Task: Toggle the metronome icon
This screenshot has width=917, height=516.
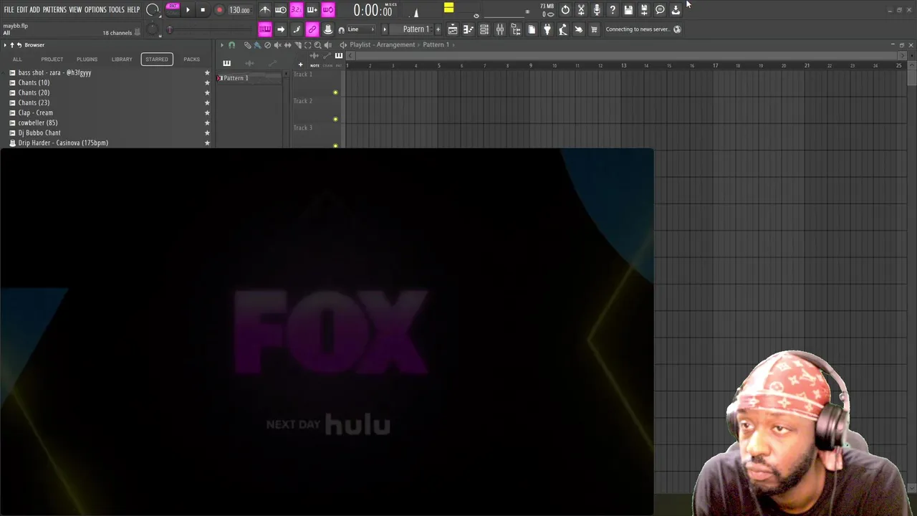Action: (265, 9)
